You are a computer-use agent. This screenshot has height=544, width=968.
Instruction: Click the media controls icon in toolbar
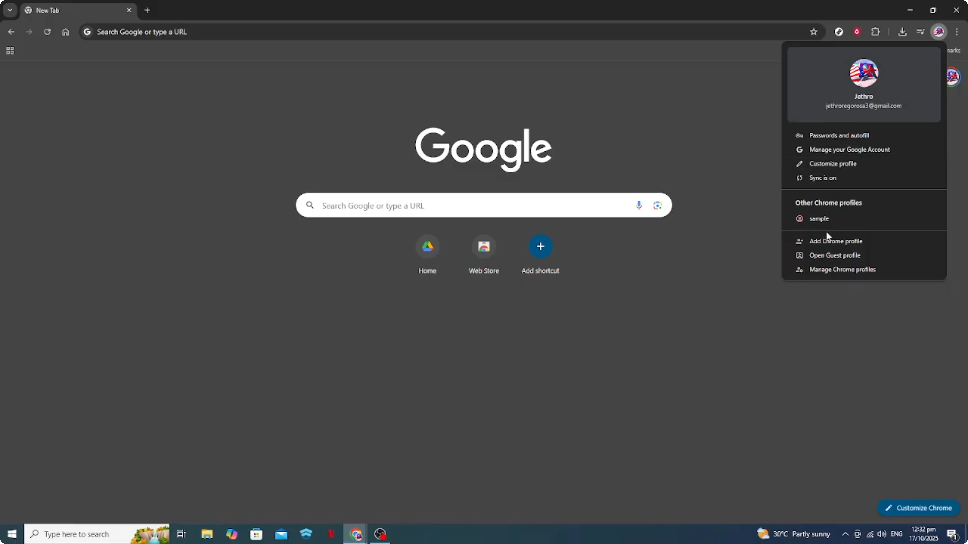point(921,32)
